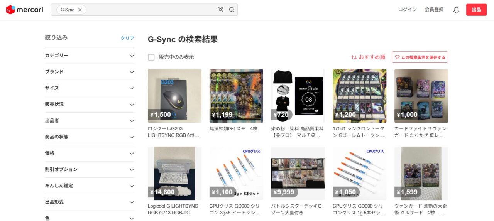
Task: Open the CPUグリス 3g×5 thumbnail
Action: (x=236, y=173)
